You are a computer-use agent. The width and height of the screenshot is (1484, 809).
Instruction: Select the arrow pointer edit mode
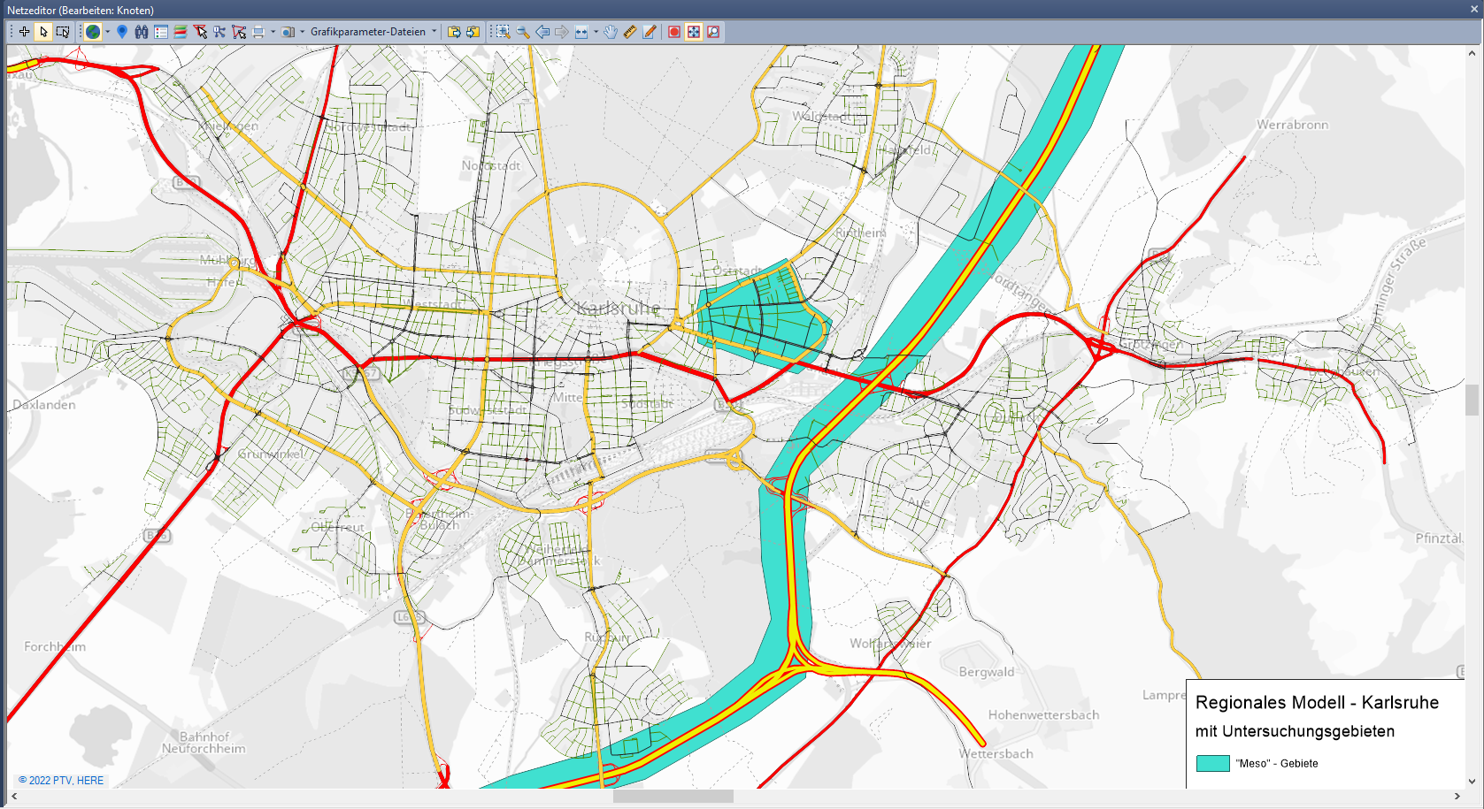43,32
